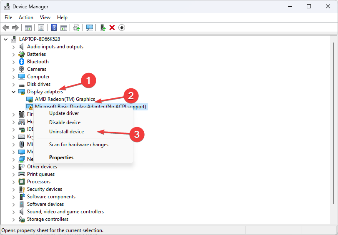
Task: Expand the Sound, video and game controllers category
Action: click(13, 212)
